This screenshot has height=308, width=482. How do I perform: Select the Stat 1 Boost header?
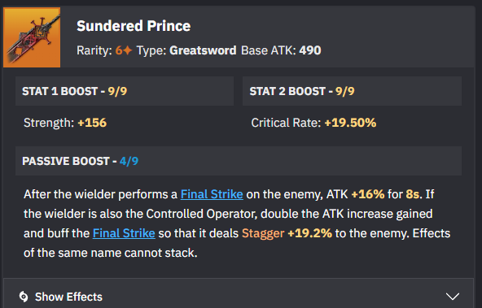coord(125,91)
